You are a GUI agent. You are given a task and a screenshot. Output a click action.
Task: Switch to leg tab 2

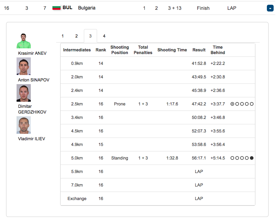[76, 36]
